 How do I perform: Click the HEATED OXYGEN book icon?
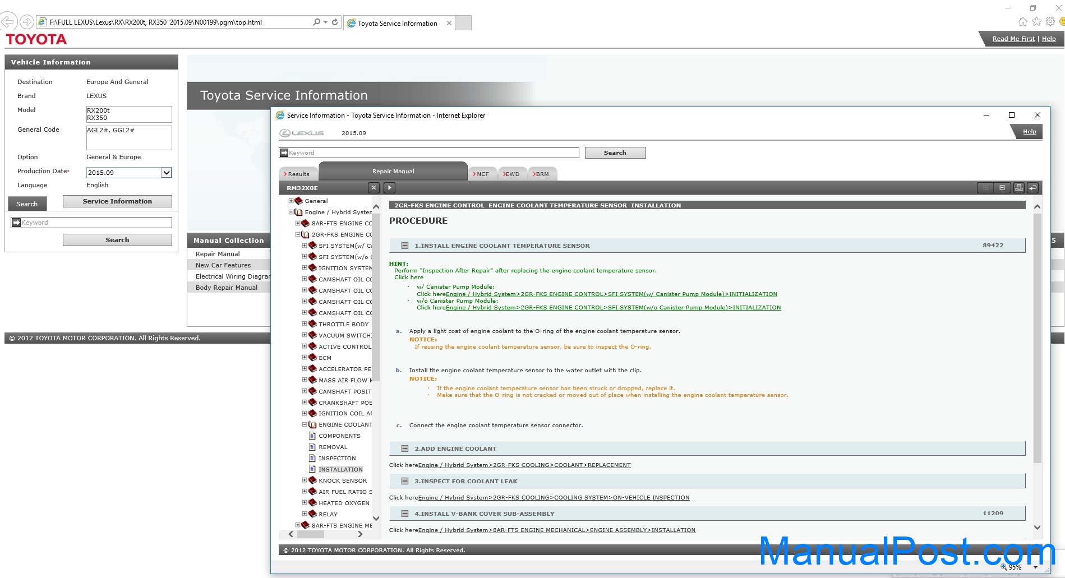[x=313, y=502]
